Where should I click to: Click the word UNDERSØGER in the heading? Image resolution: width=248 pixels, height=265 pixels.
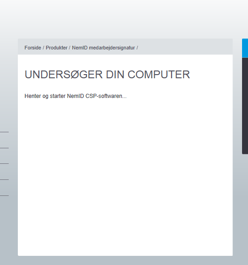(64, 75)
